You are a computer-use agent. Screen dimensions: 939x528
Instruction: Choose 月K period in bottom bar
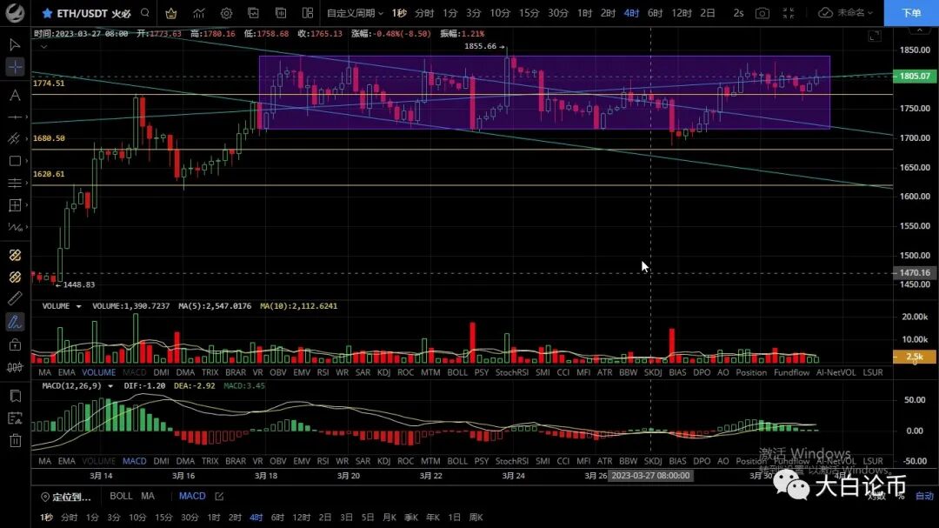click(x=390, y=518)
